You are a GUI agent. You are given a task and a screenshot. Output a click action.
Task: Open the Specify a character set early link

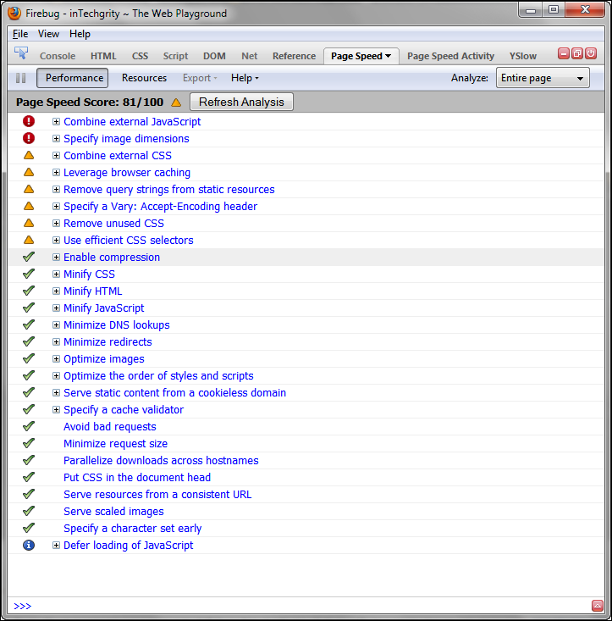coord(133,529)
